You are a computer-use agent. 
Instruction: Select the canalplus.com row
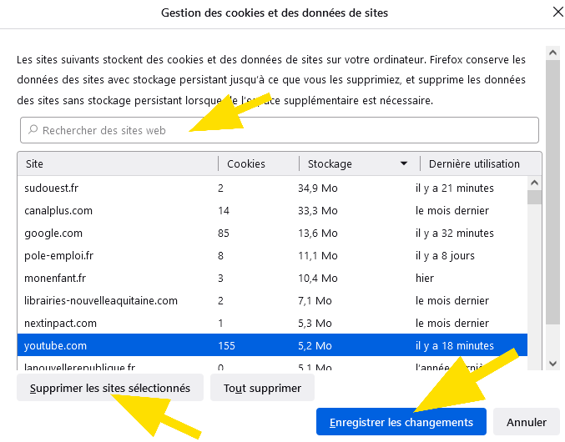coord(272,210)
